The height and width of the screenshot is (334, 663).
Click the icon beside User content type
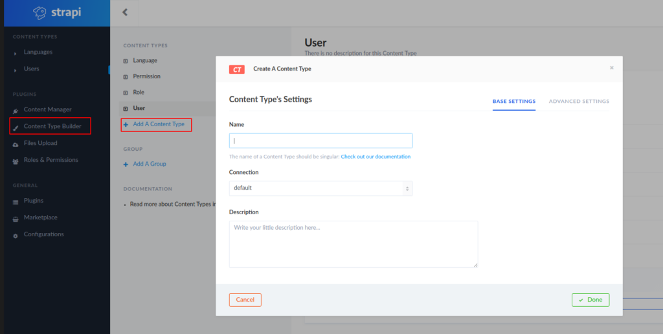[126, 109]
